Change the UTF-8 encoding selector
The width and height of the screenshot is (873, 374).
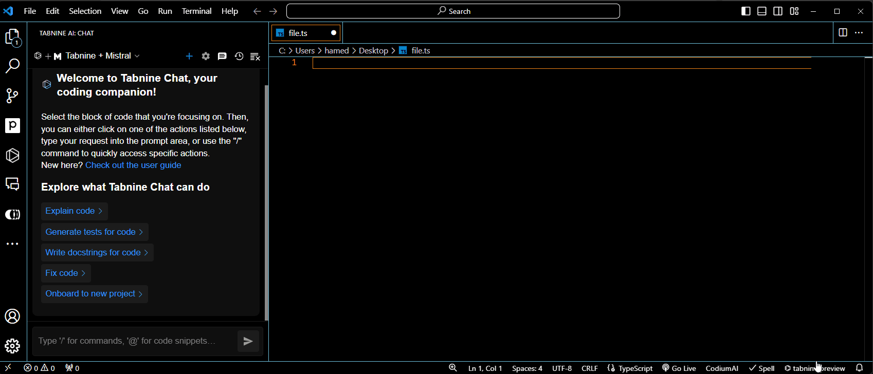[x=562, y=368]
